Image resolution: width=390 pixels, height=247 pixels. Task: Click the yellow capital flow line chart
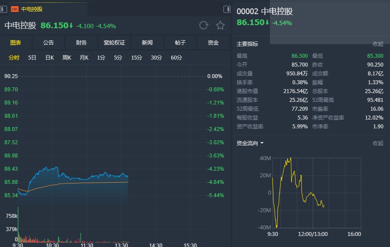click(x=299, y=193)
